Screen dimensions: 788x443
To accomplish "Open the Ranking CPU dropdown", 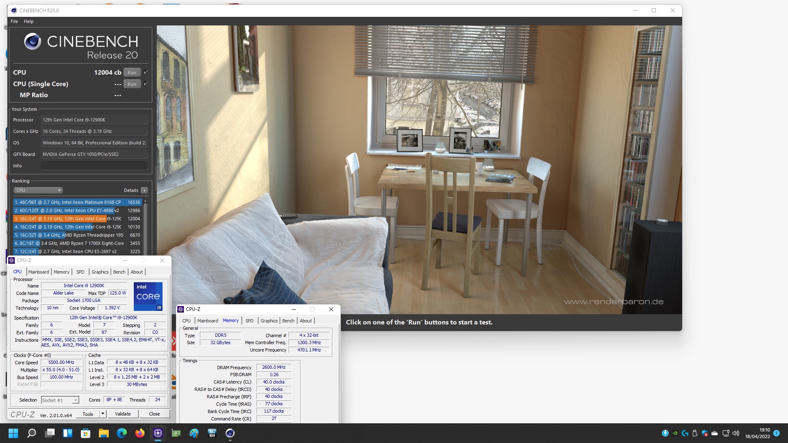I will tap(38, 190).
